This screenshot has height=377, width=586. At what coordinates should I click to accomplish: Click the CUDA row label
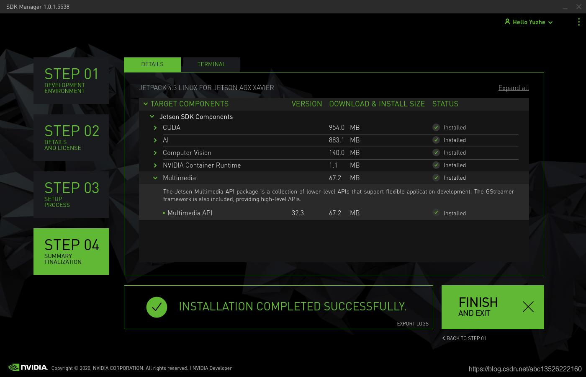(172, 127)
